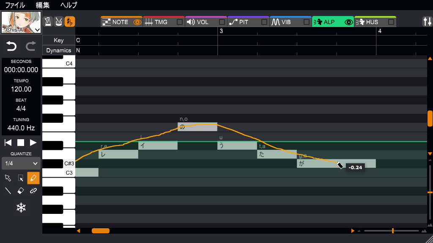Select the た note
The width and height of the screenshot is (433, 243).
(277, 154)
